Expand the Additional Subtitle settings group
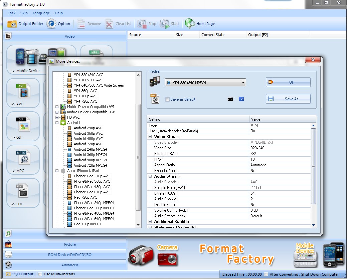Screen dimensions: 347x279 (x=150, y=222)
